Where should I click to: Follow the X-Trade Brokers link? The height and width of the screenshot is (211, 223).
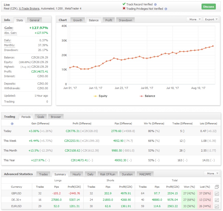29,8
